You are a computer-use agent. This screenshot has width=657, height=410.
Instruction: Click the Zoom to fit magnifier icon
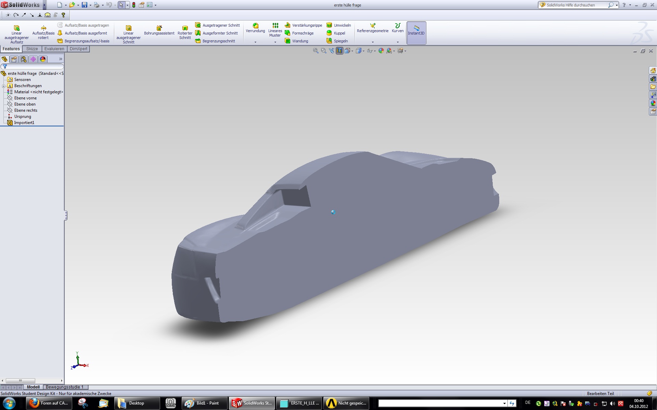(315, 51)
